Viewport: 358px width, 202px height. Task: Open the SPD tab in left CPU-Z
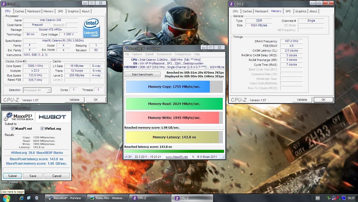point(61,11)
